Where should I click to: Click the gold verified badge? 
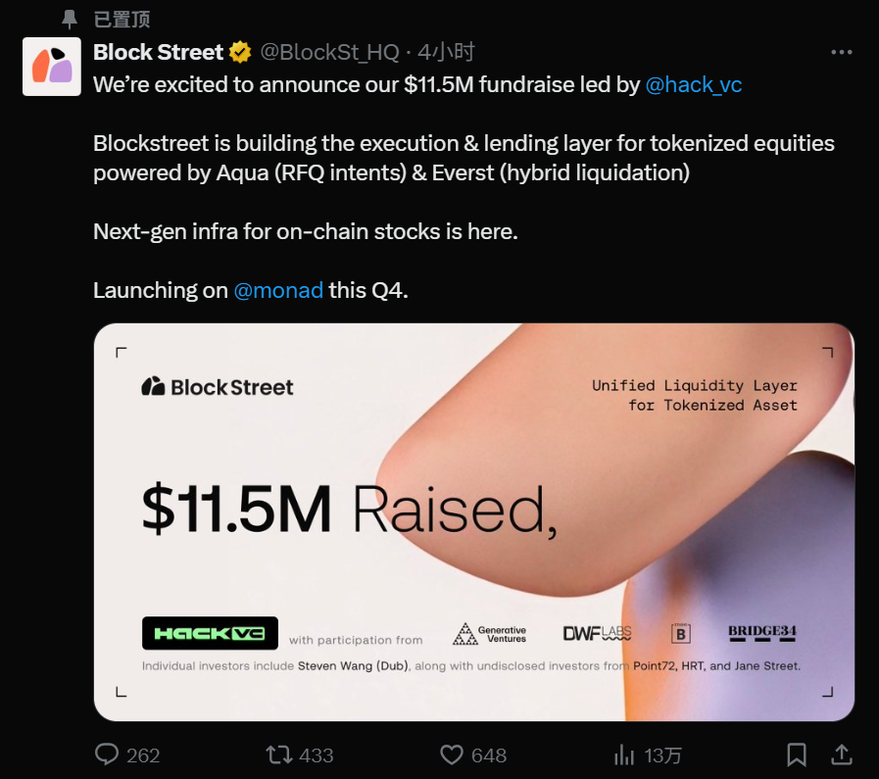[x=240, y=53]
